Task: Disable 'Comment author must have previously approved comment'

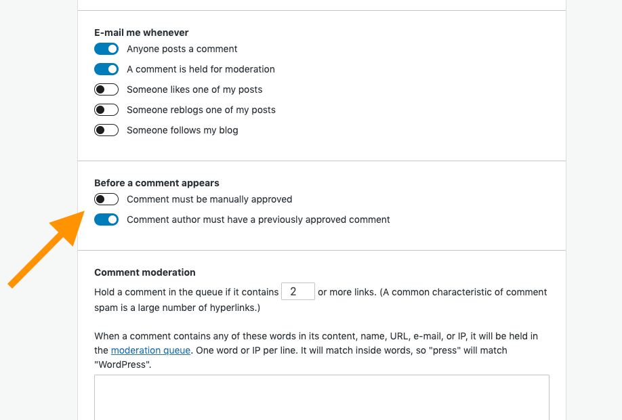Action: (106, 219)
